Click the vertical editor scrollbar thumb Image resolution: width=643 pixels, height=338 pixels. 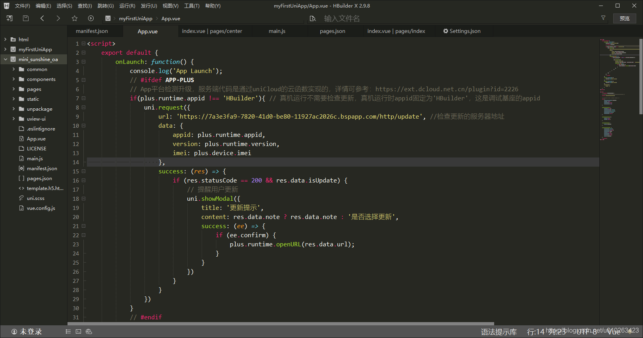pyautogui.click(x=641, y=76)
